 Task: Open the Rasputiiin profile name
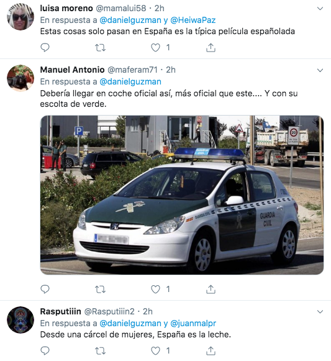coord(60,311)
